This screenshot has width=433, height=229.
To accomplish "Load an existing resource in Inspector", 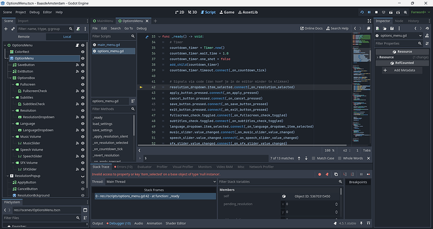I will [x=385, y=28].
